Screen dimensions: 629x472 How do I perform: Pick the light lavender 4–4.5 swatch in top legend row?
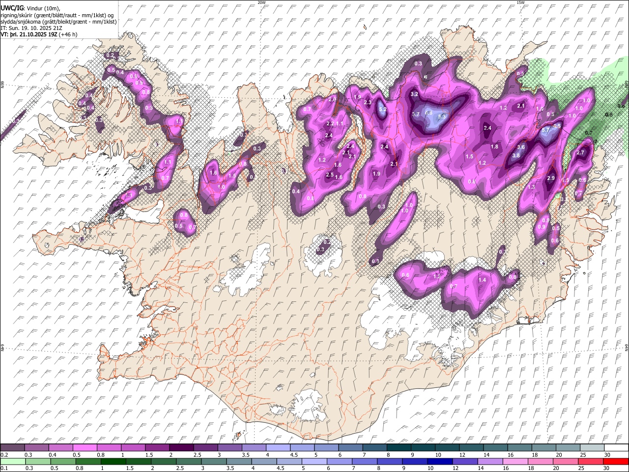click(x=278, y=448)
